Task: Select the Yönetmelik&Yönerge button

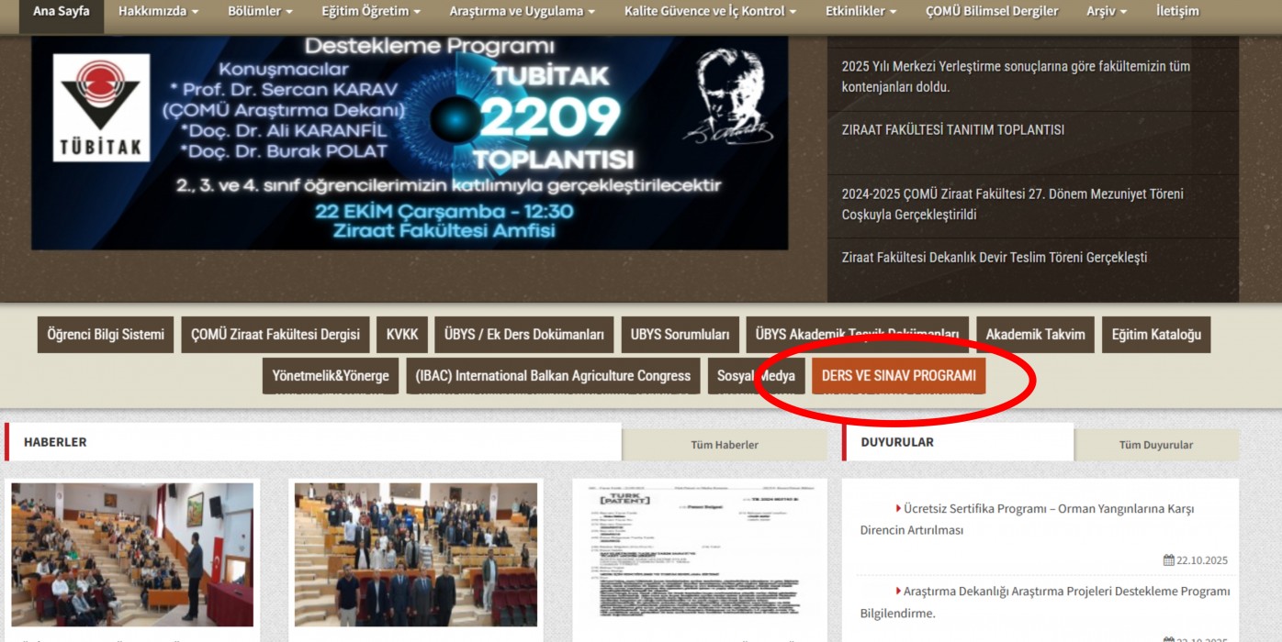Action: pyautogui.click(x=331, y=376)
